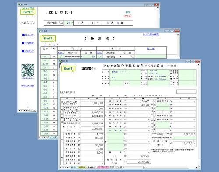Select row 33 result cell 2,175,212

point(138,162)
